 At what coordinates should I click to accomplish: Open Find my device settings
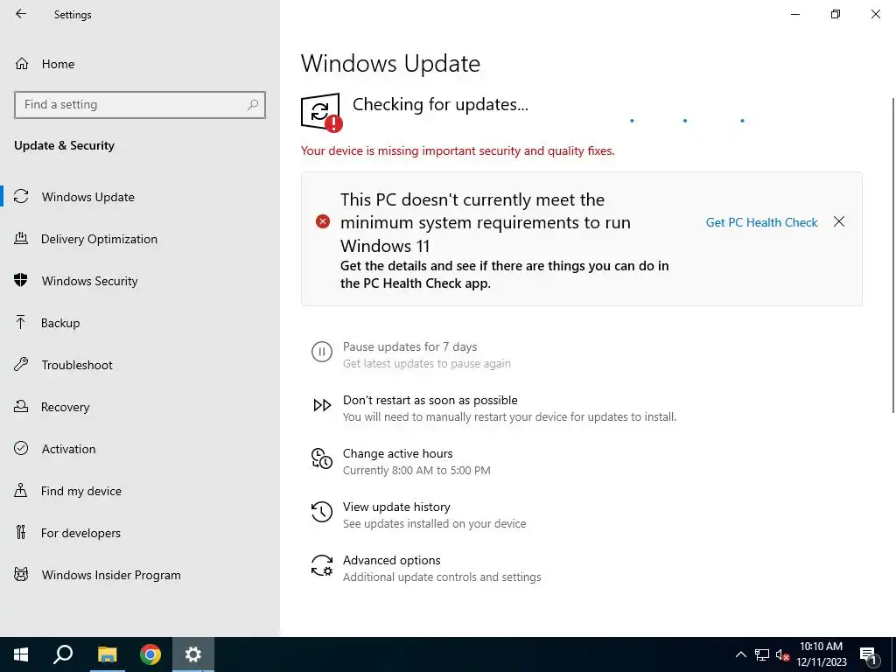[x=81, y=491]
